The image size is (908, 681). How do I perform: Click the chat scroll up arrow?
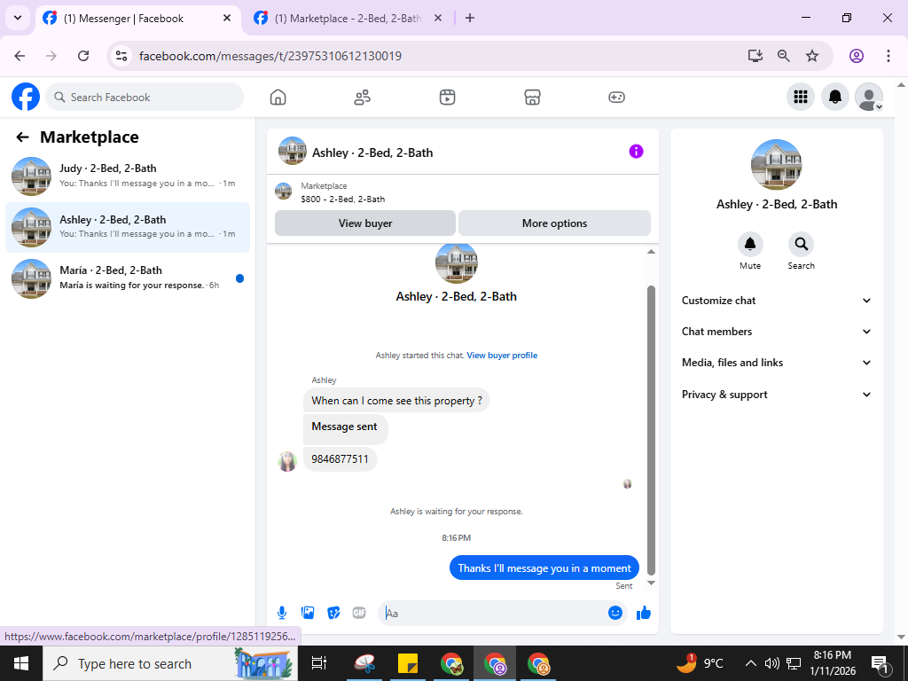tap(651, 251)
